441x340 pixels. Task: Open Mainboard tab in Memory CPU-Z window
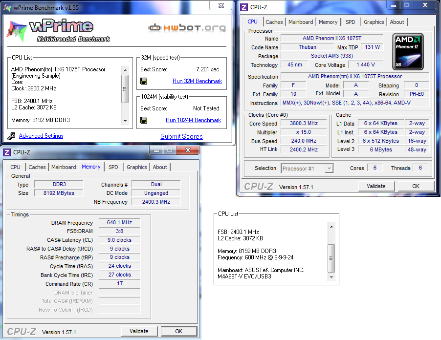point(64,167)
